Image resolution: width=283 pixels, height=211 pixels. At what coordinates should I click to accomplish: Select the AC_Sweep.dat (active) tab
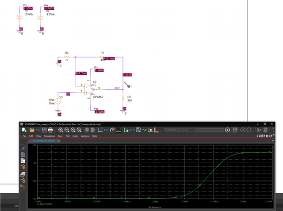pos(44,141)
